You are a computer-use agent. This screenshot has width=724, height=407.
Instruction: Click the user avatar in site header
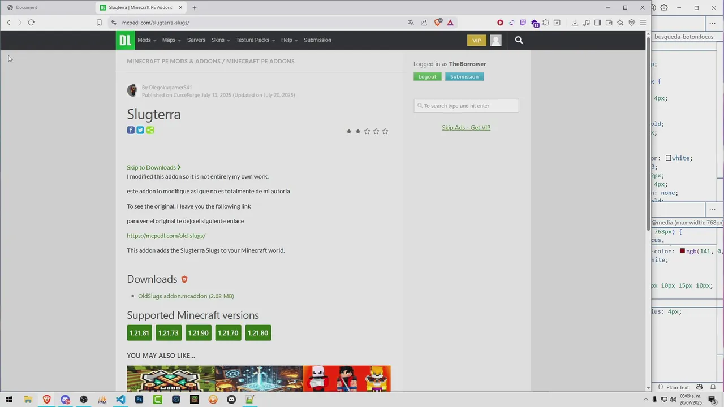(x=495, y=40)
